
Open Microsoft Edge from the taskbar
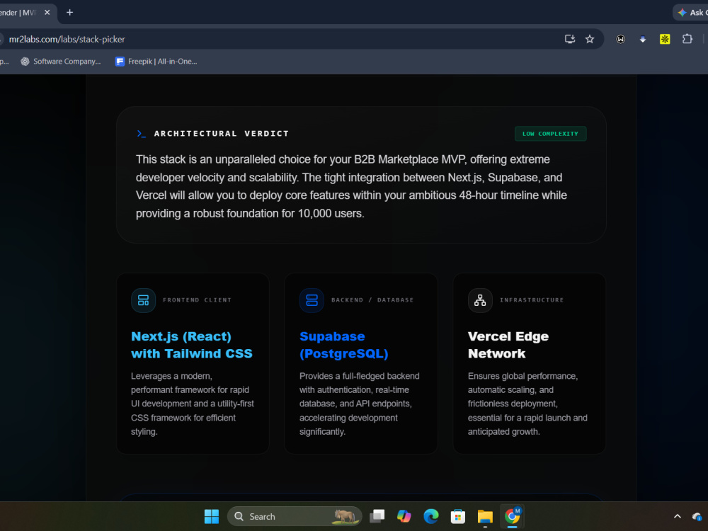click(x=430, y=516)
